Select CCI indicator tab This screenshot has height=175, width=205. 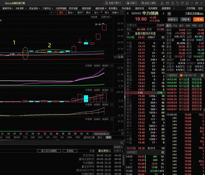click(x=25, y=137)
